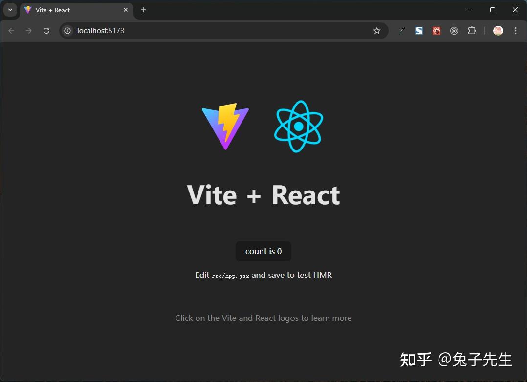The height and width of the screenshot is (382, 527).
Task: Click the forward navigation arrow
Action: tap(28, 30)
